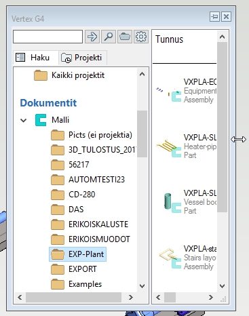
Task: Collapse the Malli tree node
Action: point(24,120)
